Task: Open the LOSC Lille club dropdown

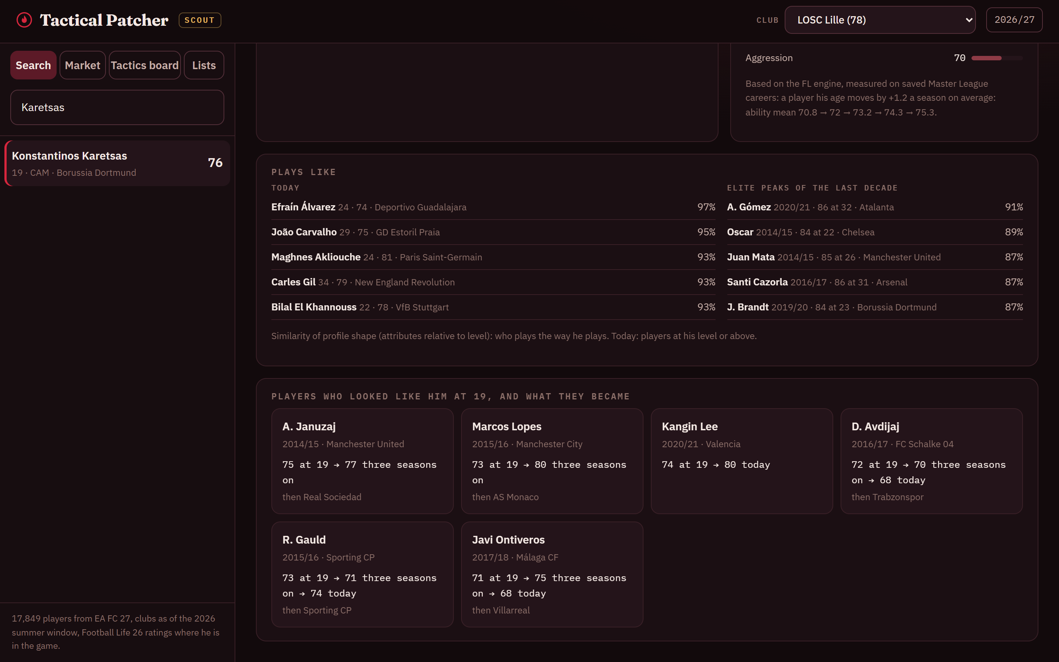Action: pos(880,20)
